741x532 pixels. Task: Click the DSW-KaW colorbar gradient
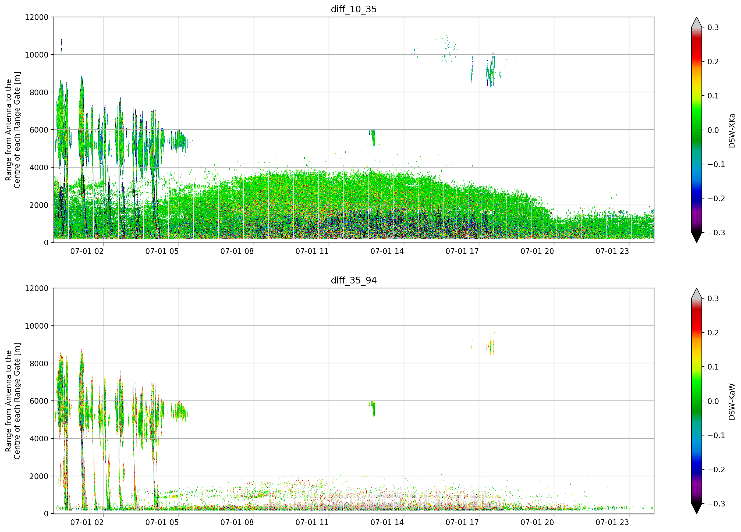coord(697,401)
